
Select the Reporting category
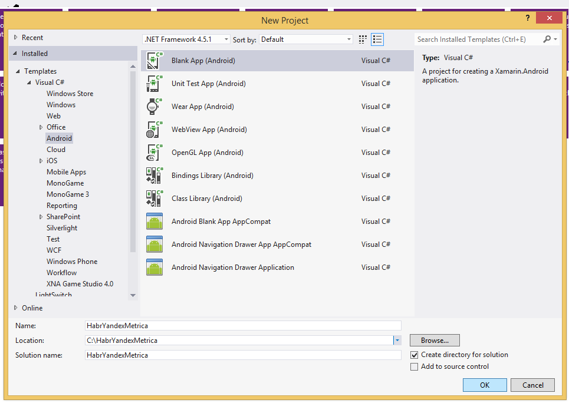click(62, 206)
